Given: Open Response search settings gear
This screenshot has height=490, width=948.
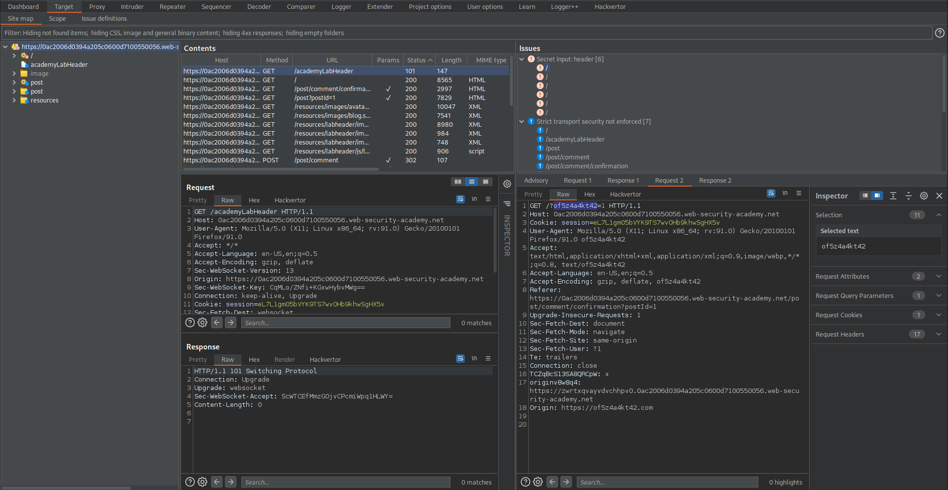Looking at the screenshot, I should pyautogui.click(x=202, y=482).
